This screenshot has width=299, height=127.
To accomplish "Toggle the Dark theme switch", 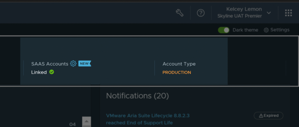I will 224,30.
